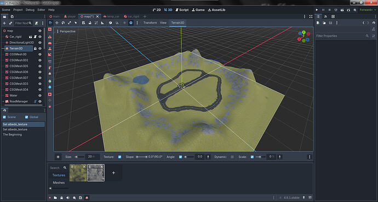
Task: Uncheck the Scene history checkbox
Action: point(4,117)
